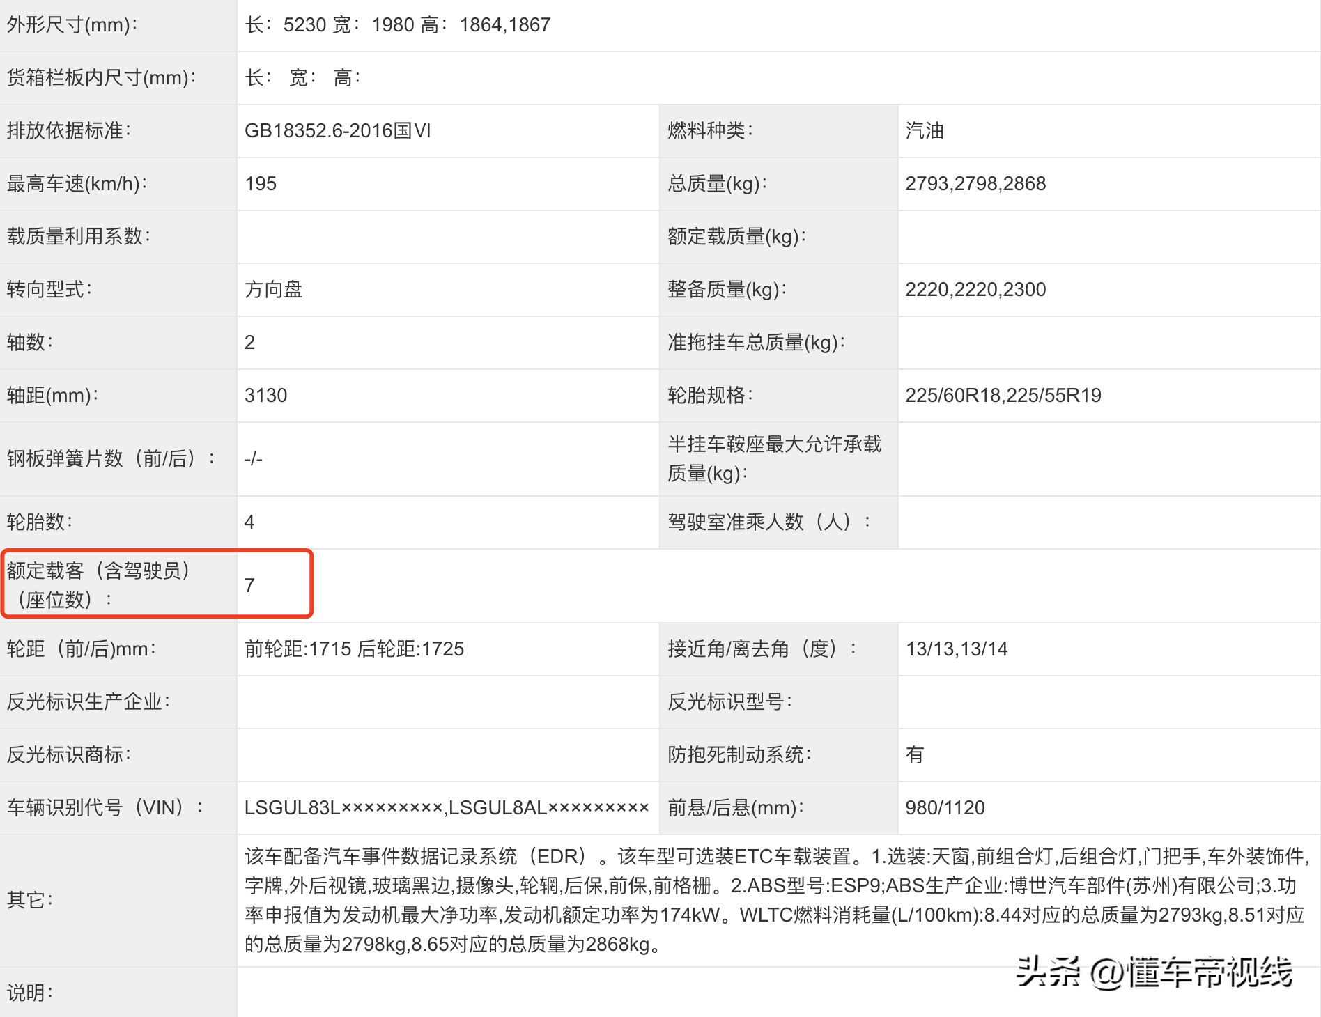Select the 钢板弹簧片数(前/后) label
The image size is (1321, 1017).
click(x=111, y=459)
